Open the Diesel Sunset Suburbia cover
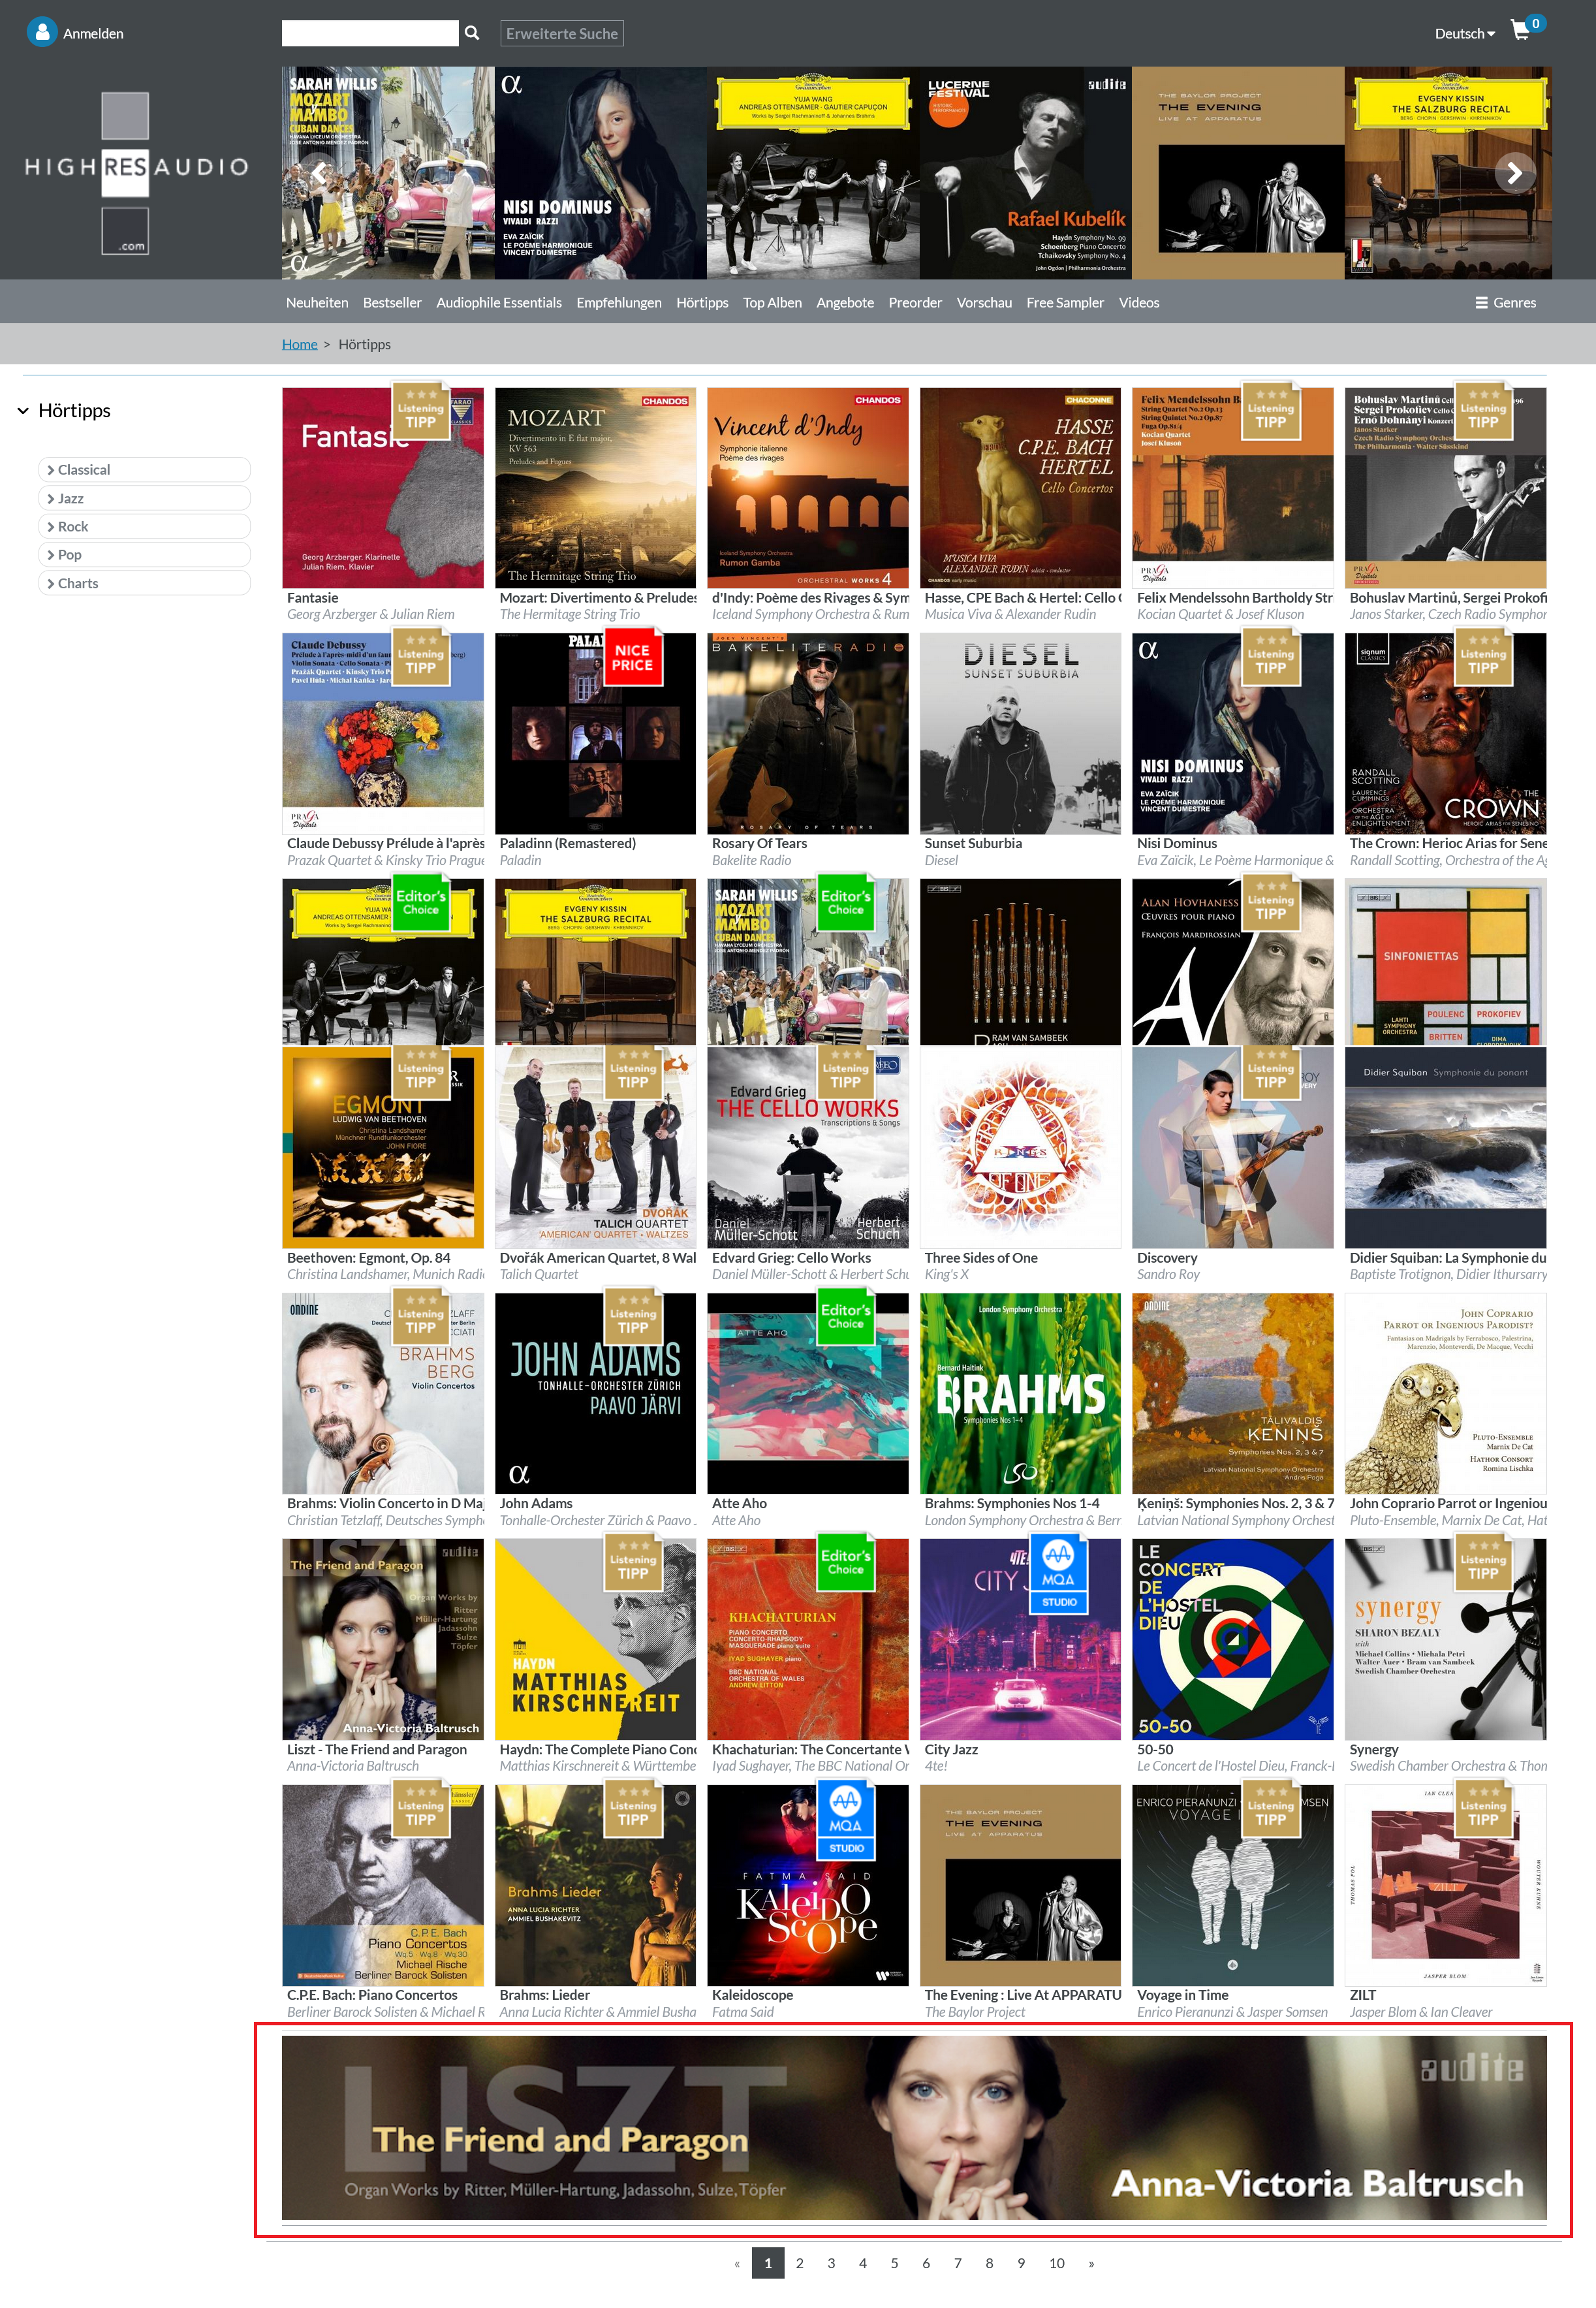Image resolution: width=1596 pixels, height=2308 pixels. tap(1020, 734)
